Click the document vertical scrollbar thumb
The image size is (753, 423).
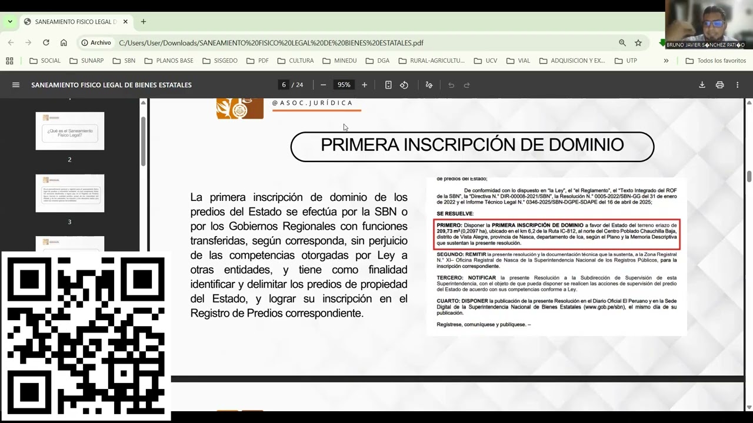(x=749, y=176)
